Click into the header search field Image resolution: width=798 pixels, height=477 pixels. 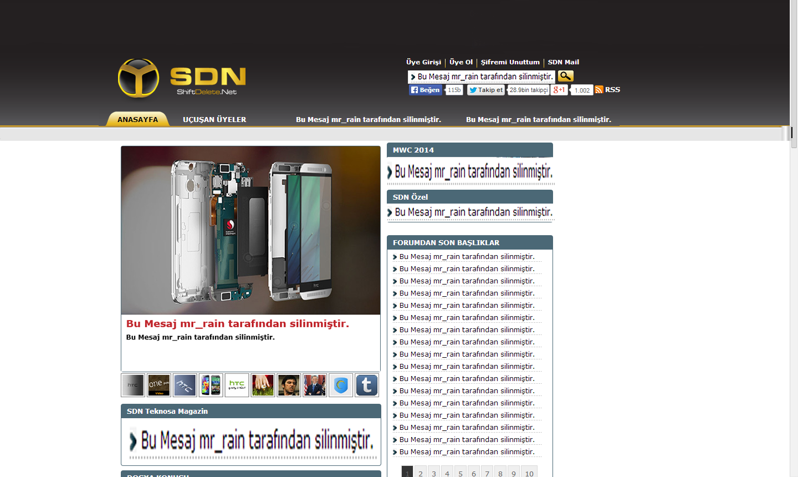482,77
